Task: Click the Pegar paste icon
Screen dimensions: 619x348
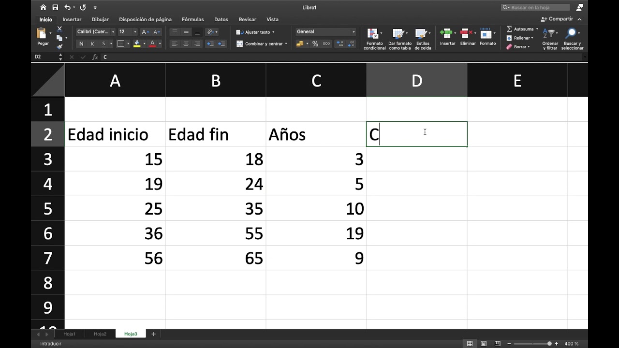Action: coord(42,33)
